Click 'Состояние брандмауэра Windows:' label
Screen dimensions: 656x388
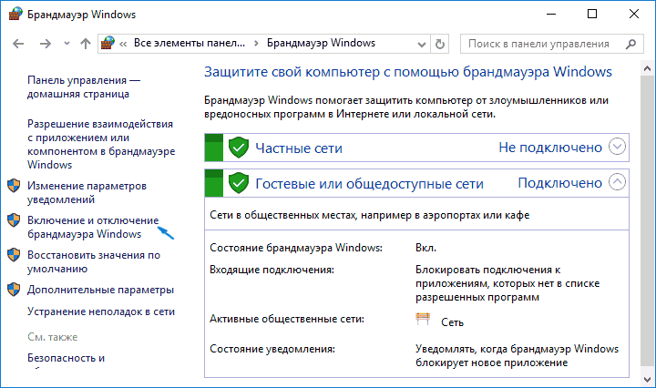point(296,248)
